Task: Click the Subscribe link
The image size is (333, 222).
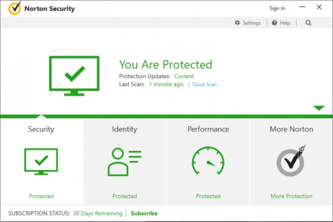Action: pos(144,213)
